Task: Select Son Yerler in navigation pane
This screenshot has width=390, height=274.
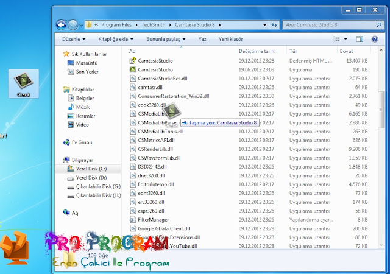Action: (x=83, y=72)
